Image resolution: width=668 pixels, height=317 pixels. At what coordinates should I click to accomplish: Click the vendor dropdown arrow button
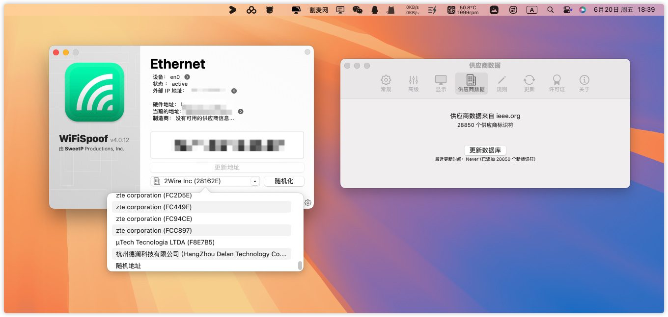(x=254, y=181)
